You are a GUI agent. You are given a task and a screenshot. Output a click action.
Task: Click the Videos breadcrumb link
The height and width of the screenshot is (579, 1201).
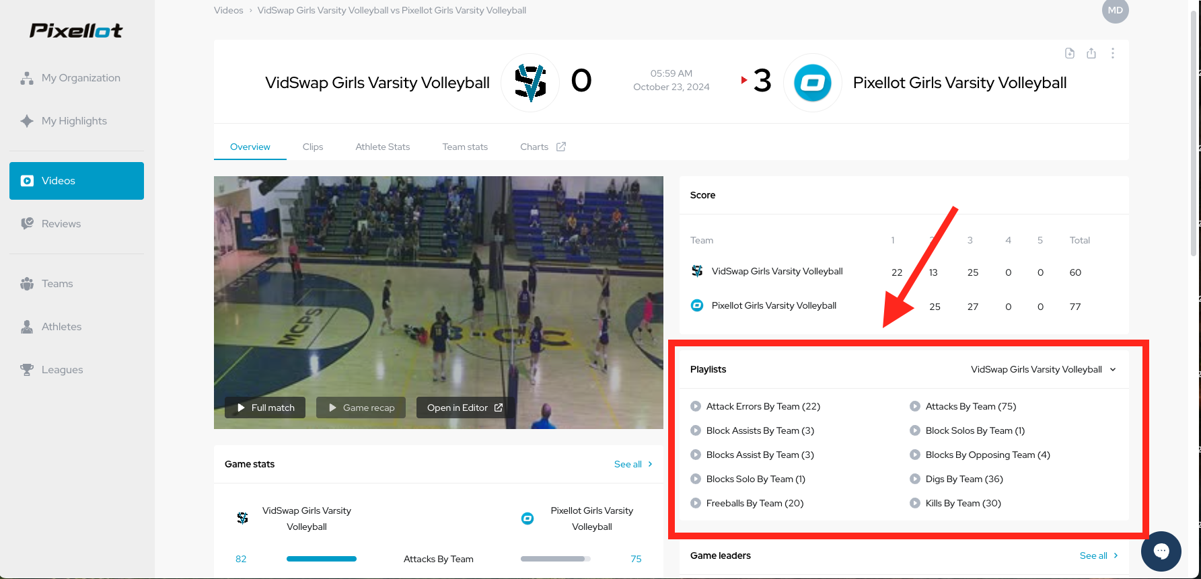(229, 10)
